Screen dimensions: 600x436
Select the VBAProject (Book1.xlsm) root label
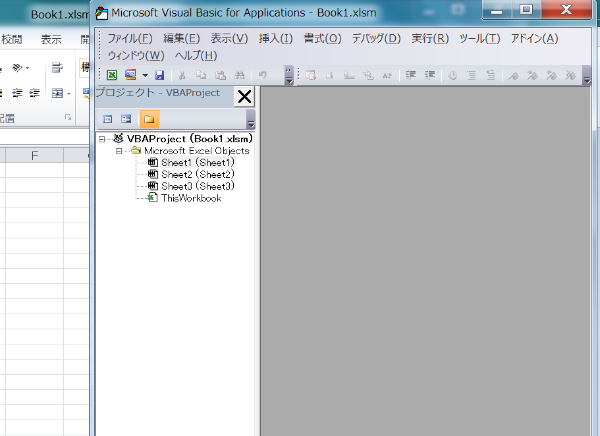pos(190,138)
